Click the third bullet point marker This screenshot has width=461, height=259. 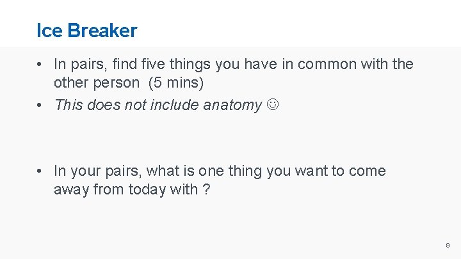(40, 171)
